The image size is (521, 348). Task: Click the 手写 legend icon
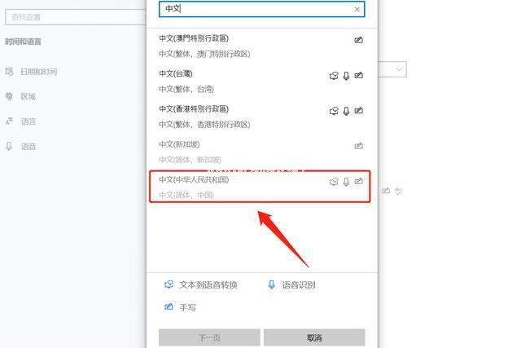click(x=169, y=306)
